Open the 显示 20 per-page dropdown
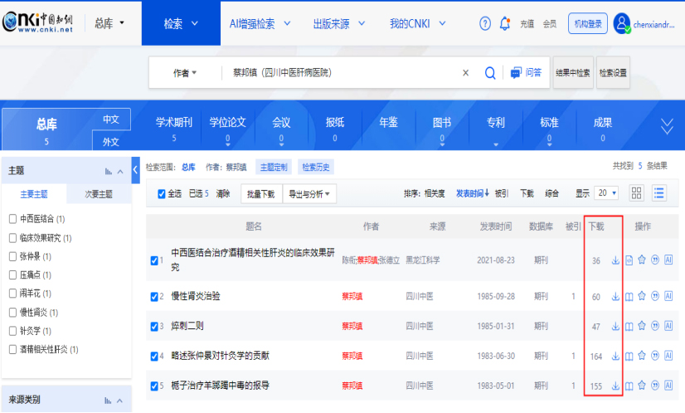The height and width of the screenshot is (413, 685). [x=607, y=193]
